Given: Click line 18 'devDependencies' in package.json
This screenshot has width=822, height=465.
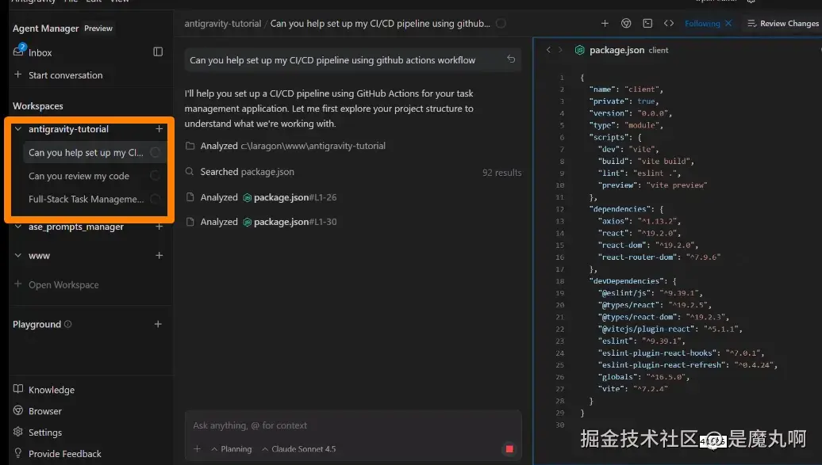Looking at the screenshot, I should coord(632,281).
